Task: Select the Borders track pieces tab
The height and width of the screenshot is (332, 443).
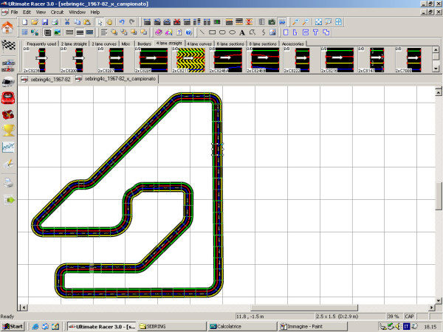Action: point(144,44)
